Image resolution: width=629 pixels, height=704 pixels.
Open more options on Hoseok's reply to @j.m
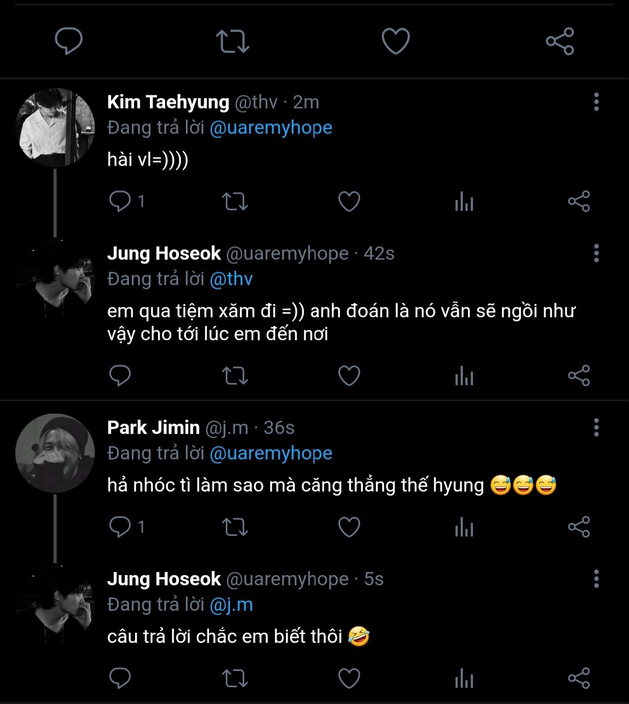coord(596,579)
